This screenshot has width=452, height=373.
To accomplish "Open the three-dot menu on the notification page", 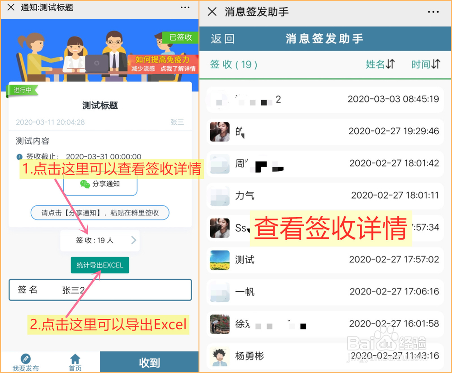I will 184,7.
